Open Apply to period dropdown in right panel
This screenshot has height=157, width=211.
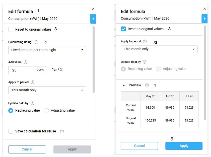point(159,49)
